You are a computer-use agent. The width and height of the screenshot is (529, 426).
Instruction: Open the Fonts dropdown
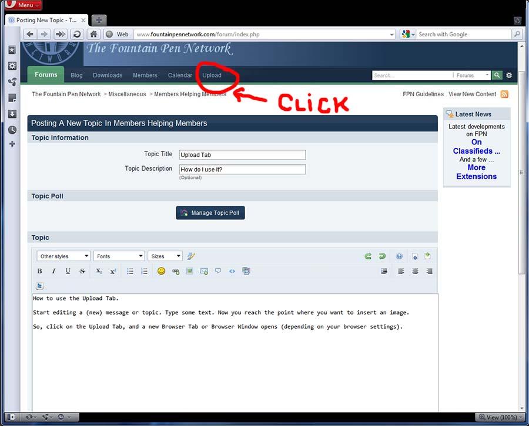point(119,256)
